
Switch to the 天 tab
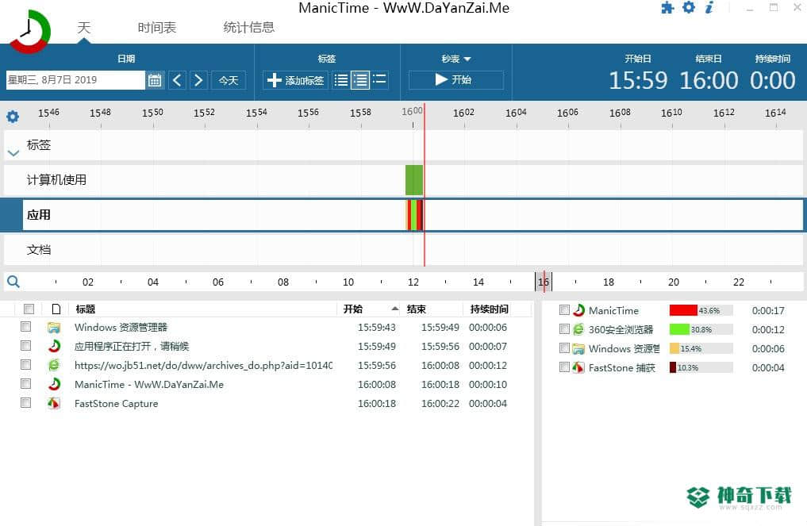(x=84, y=27)
